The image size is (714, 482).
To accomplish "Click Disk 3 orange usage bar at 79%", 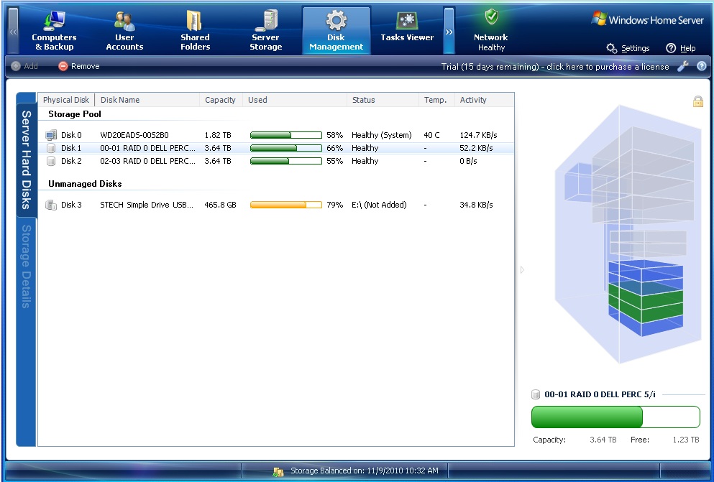I will pyautogui.click(x=286, y=205).
